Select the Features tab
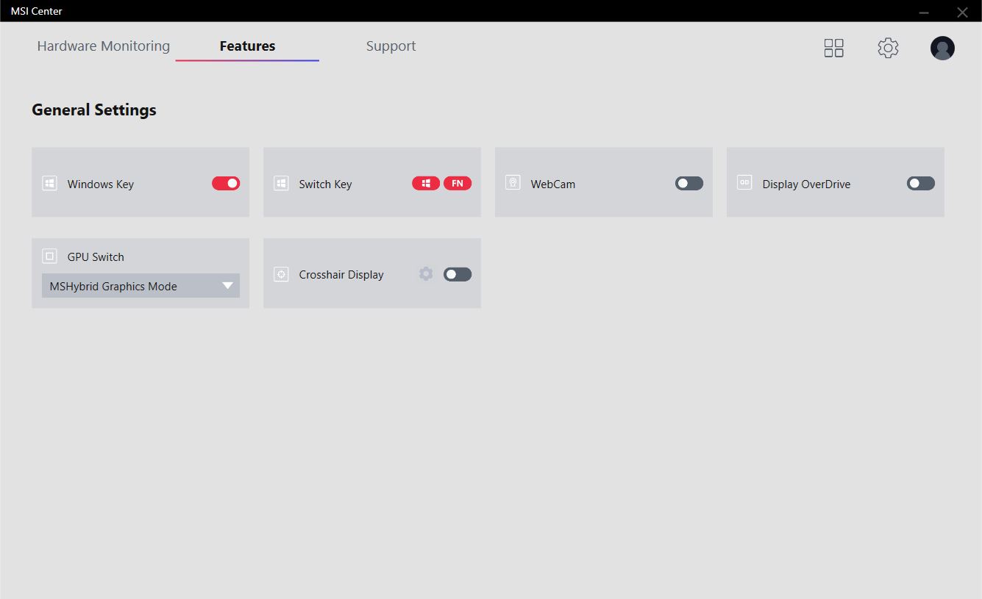Screen dimensions: 982x599 coord(247,46)
